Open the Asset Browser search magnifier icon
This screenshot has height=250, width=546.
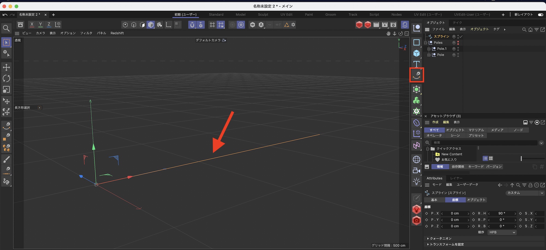tap(427, 142)
